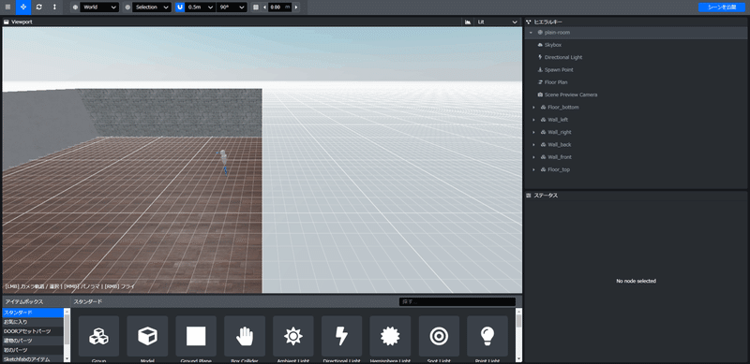Screen dimensions: 750x364
Task: Toggle the transform pivot icon
Action: [127, 7]
